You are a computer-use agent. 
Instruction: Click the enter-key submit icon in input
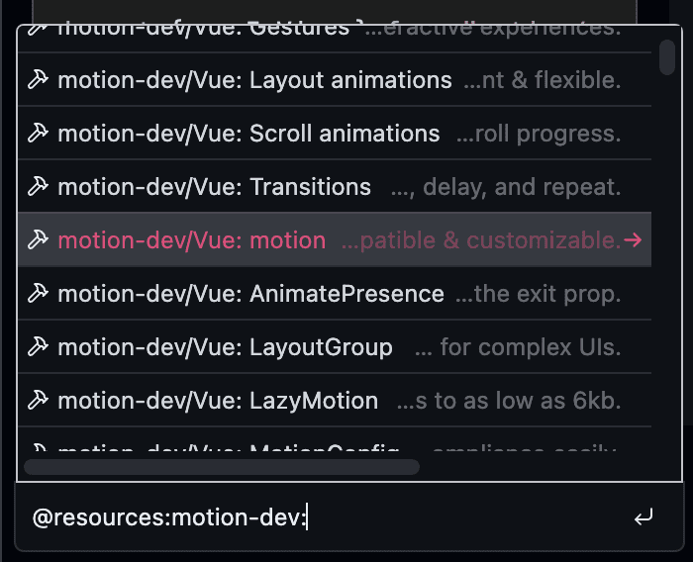click(643, 516)
